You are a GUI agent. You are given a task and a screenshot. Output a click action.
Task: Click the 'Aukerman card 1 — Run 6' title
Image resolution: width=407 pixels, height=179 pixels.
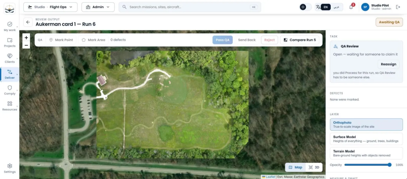[x=66, y=24]
